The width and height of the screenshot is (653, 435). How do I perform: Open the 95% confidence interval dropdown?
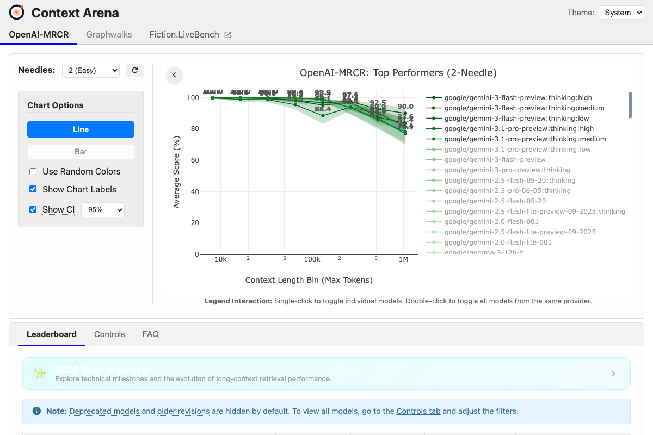102,209
